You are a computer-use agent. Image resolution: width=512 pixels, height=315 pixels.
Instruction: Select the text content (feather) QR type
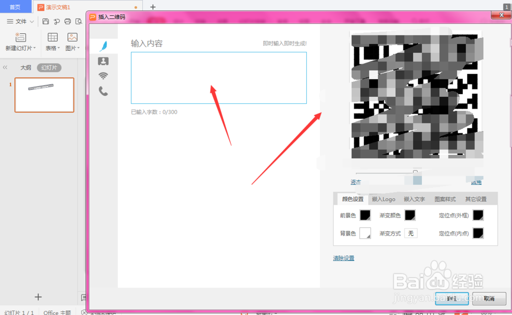(103, 46)
